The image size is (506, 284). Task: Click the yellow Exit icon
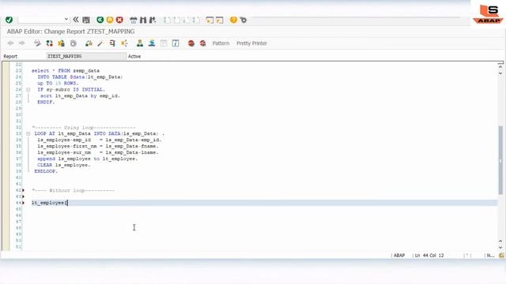pos(110,20)
